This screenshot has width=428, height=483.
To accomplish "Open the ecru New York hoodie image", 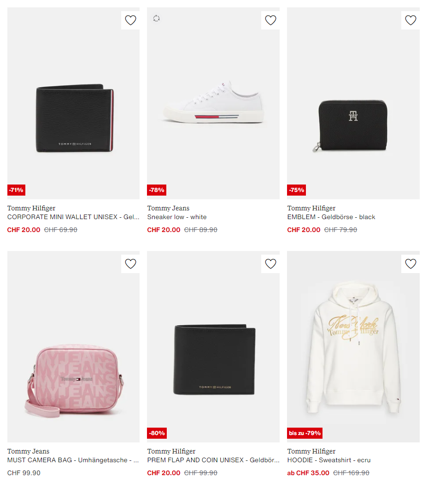I will [x=353, y=346].
